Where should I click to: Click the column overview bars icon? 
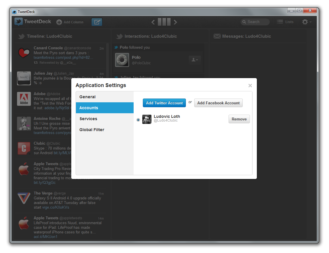coord(164,22)
